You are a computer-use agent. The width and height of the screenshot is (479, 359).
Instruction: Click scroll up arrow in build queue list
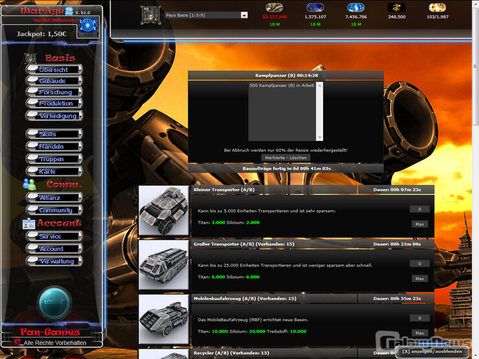click(320, 86)
